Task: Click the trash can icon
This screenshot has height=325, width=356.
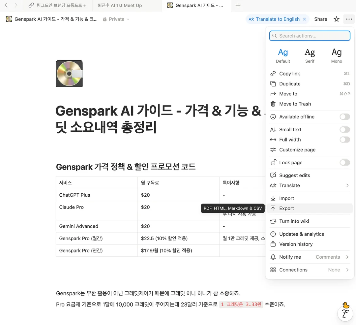Action: 273,104
